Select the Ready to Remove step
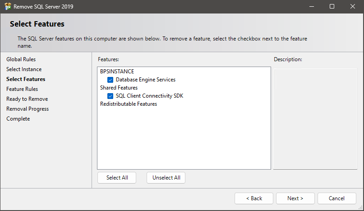364x211 pixels. (x=27, y=99)
